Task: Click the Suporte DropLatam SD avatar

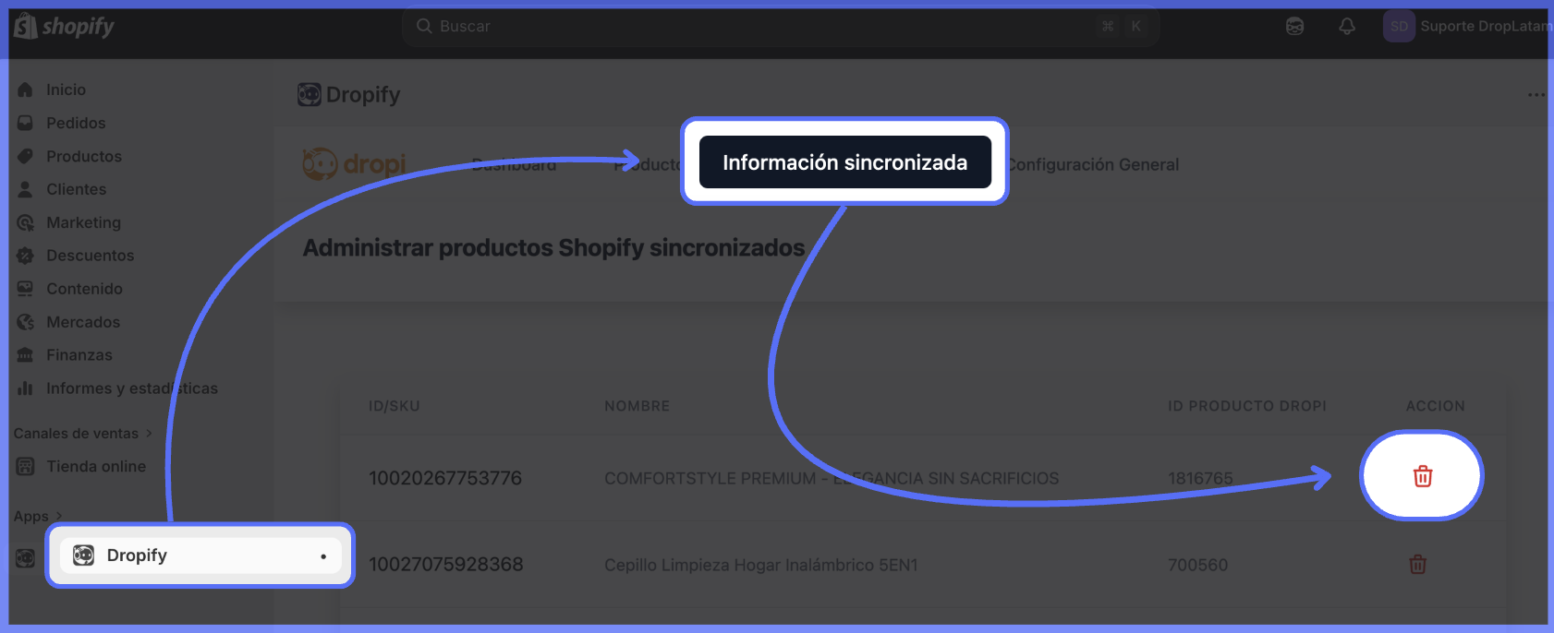Action: (1399, 27)
